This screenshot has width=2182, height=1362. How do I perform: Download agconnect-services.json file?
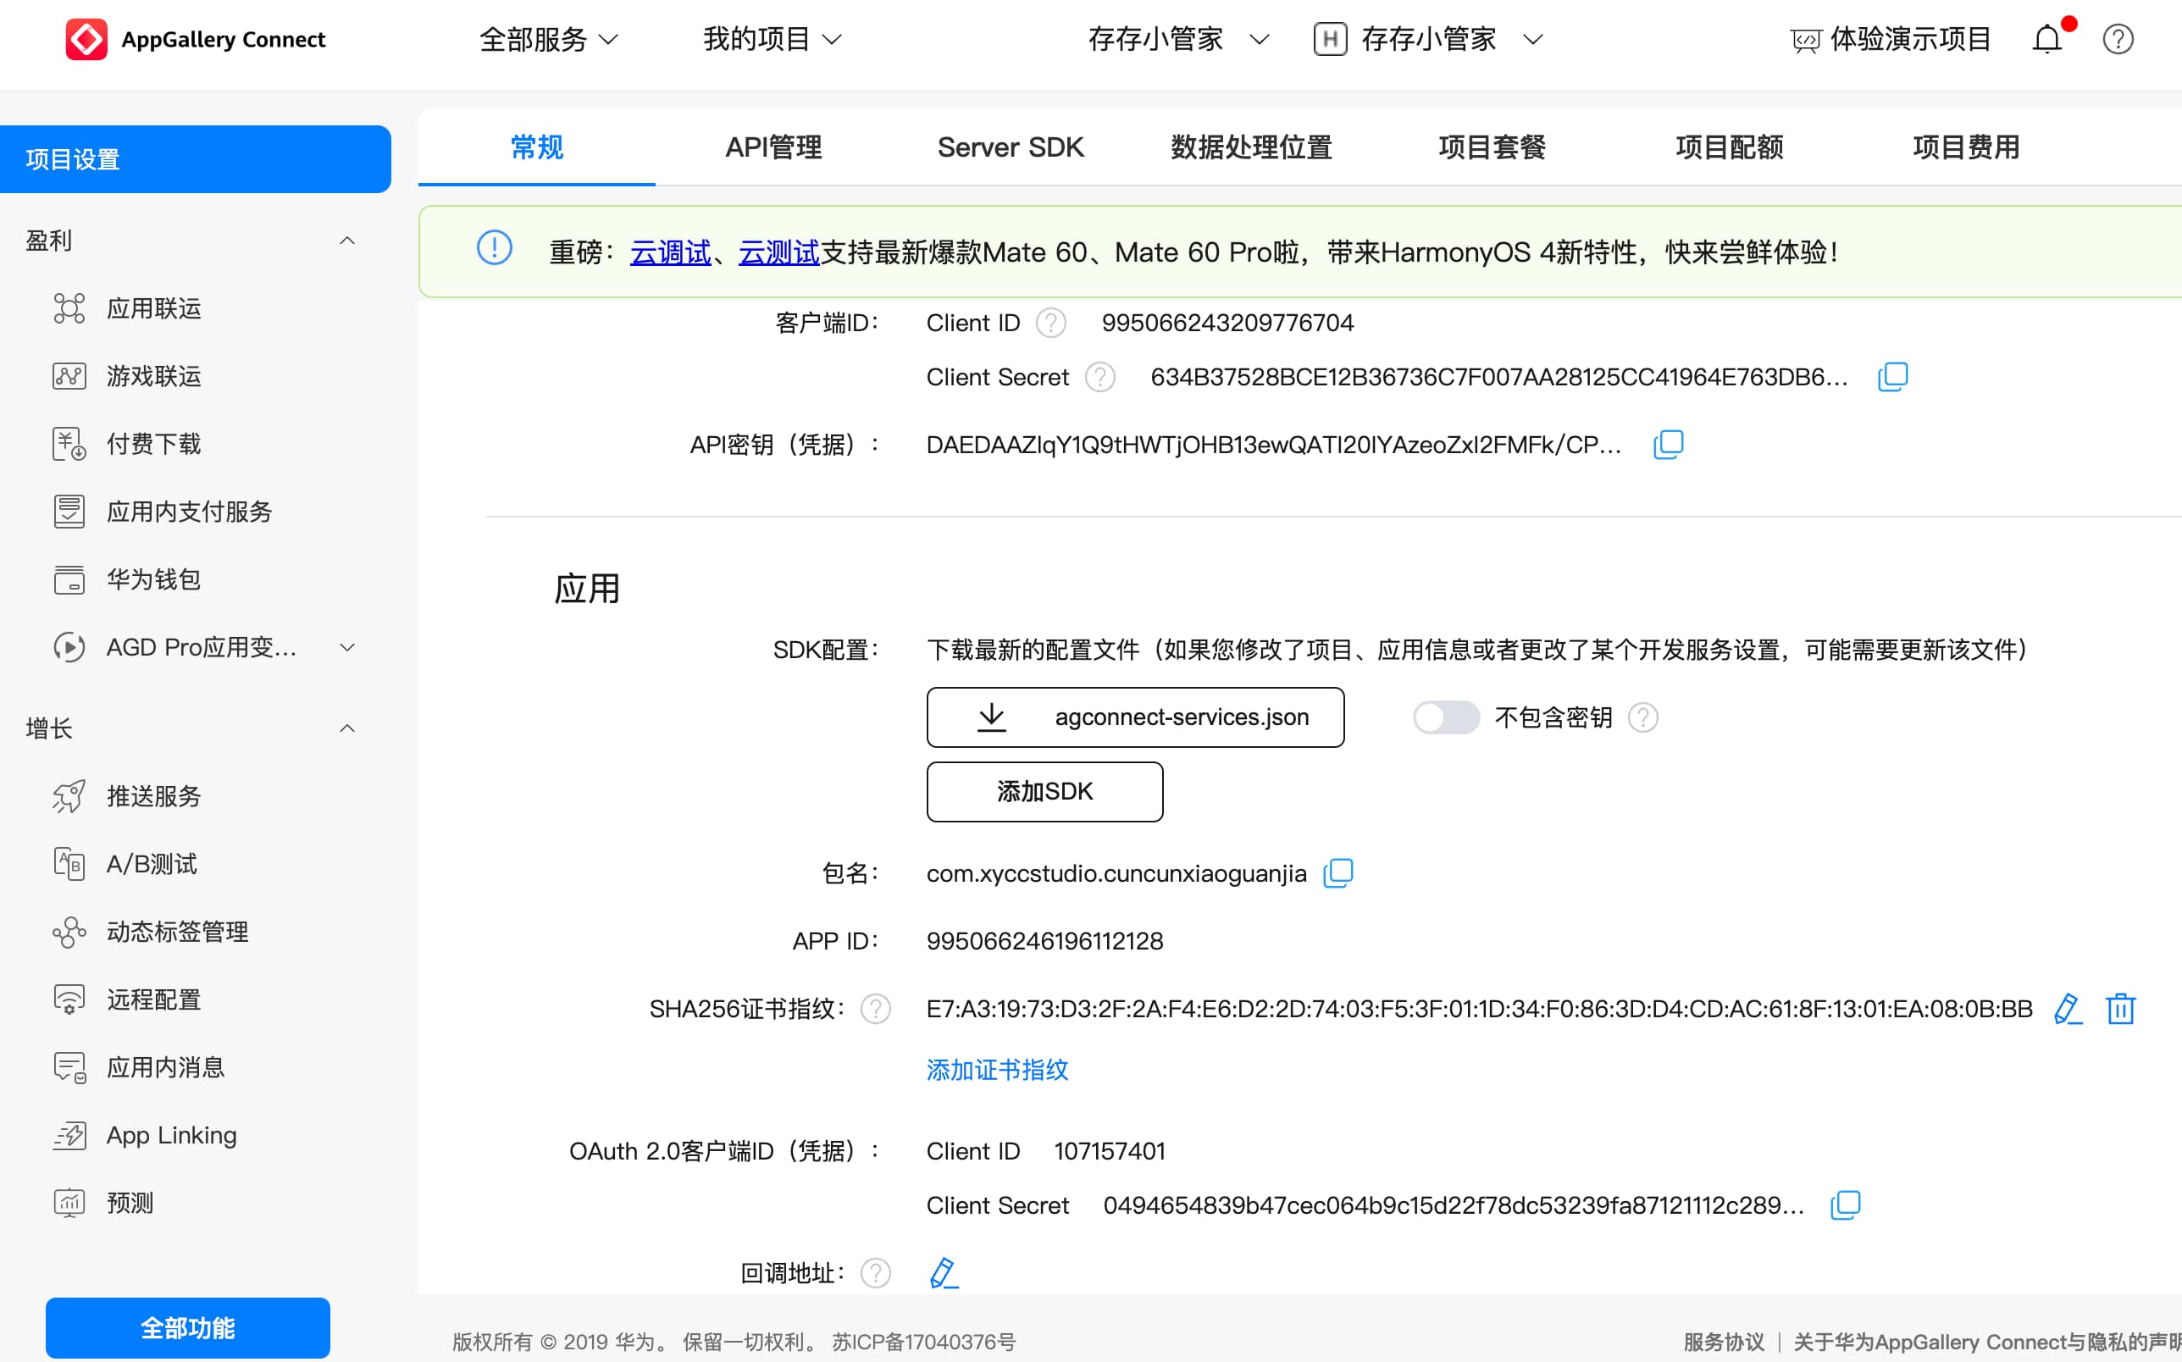(x=1135, y=717)
